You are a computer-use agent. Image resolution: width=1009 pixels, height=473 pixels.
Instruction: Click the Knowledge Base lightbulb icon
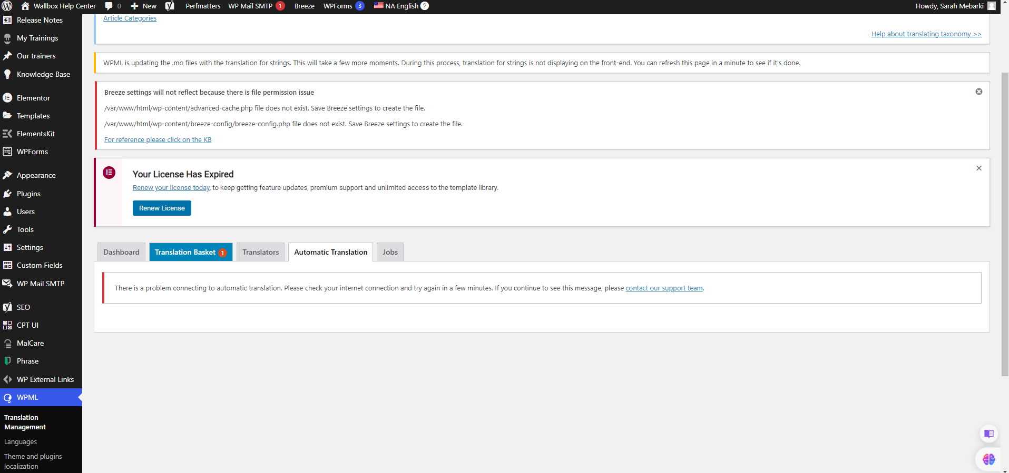pos(7,75)
